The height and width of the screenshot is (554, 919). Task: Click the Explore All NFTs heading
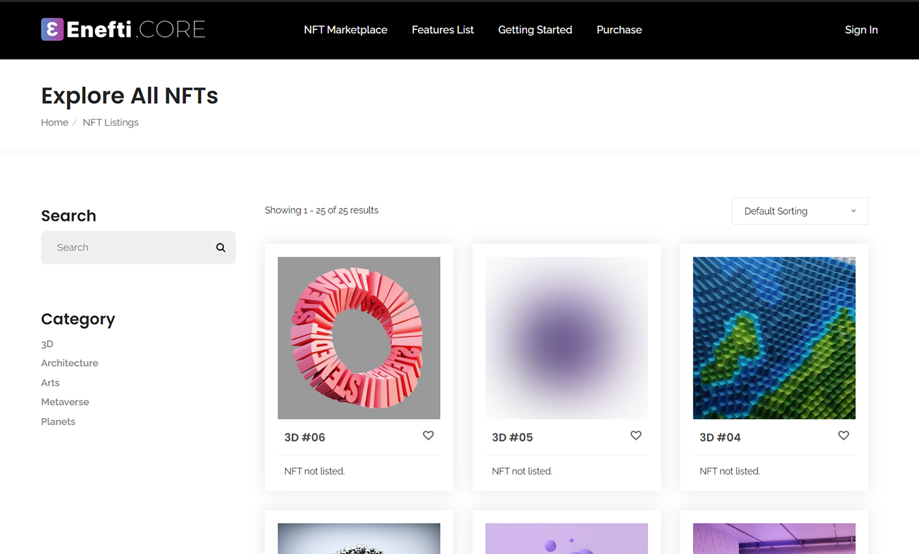pos(129,96)
